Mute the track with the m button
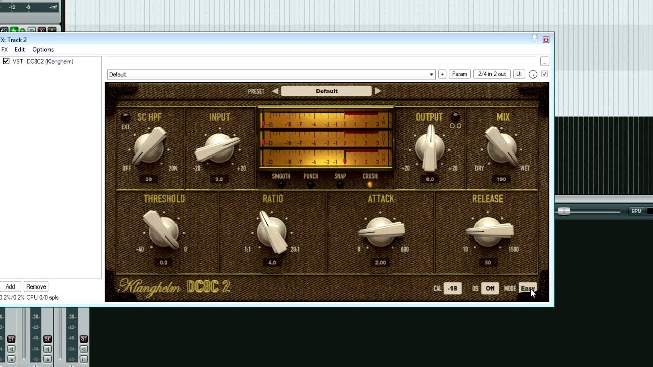Viewport: 653px width, 367px height. click(x=42, y=30)
